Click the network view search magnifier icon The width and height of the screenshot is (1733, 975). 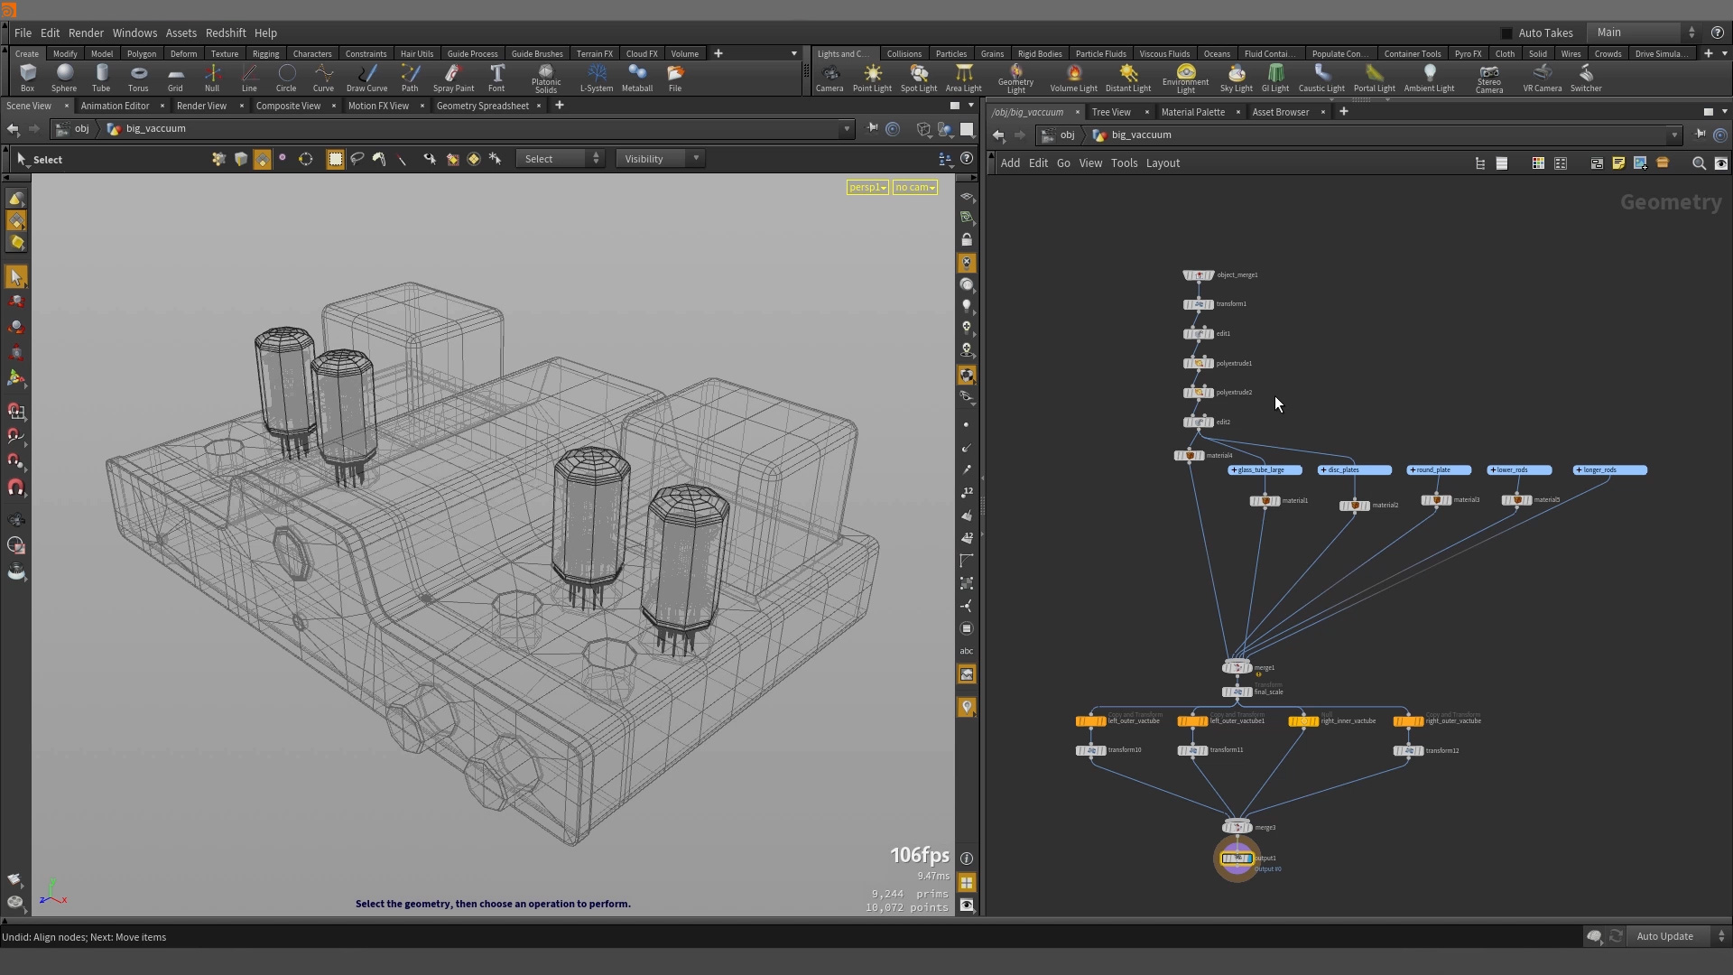(1699, 163)
